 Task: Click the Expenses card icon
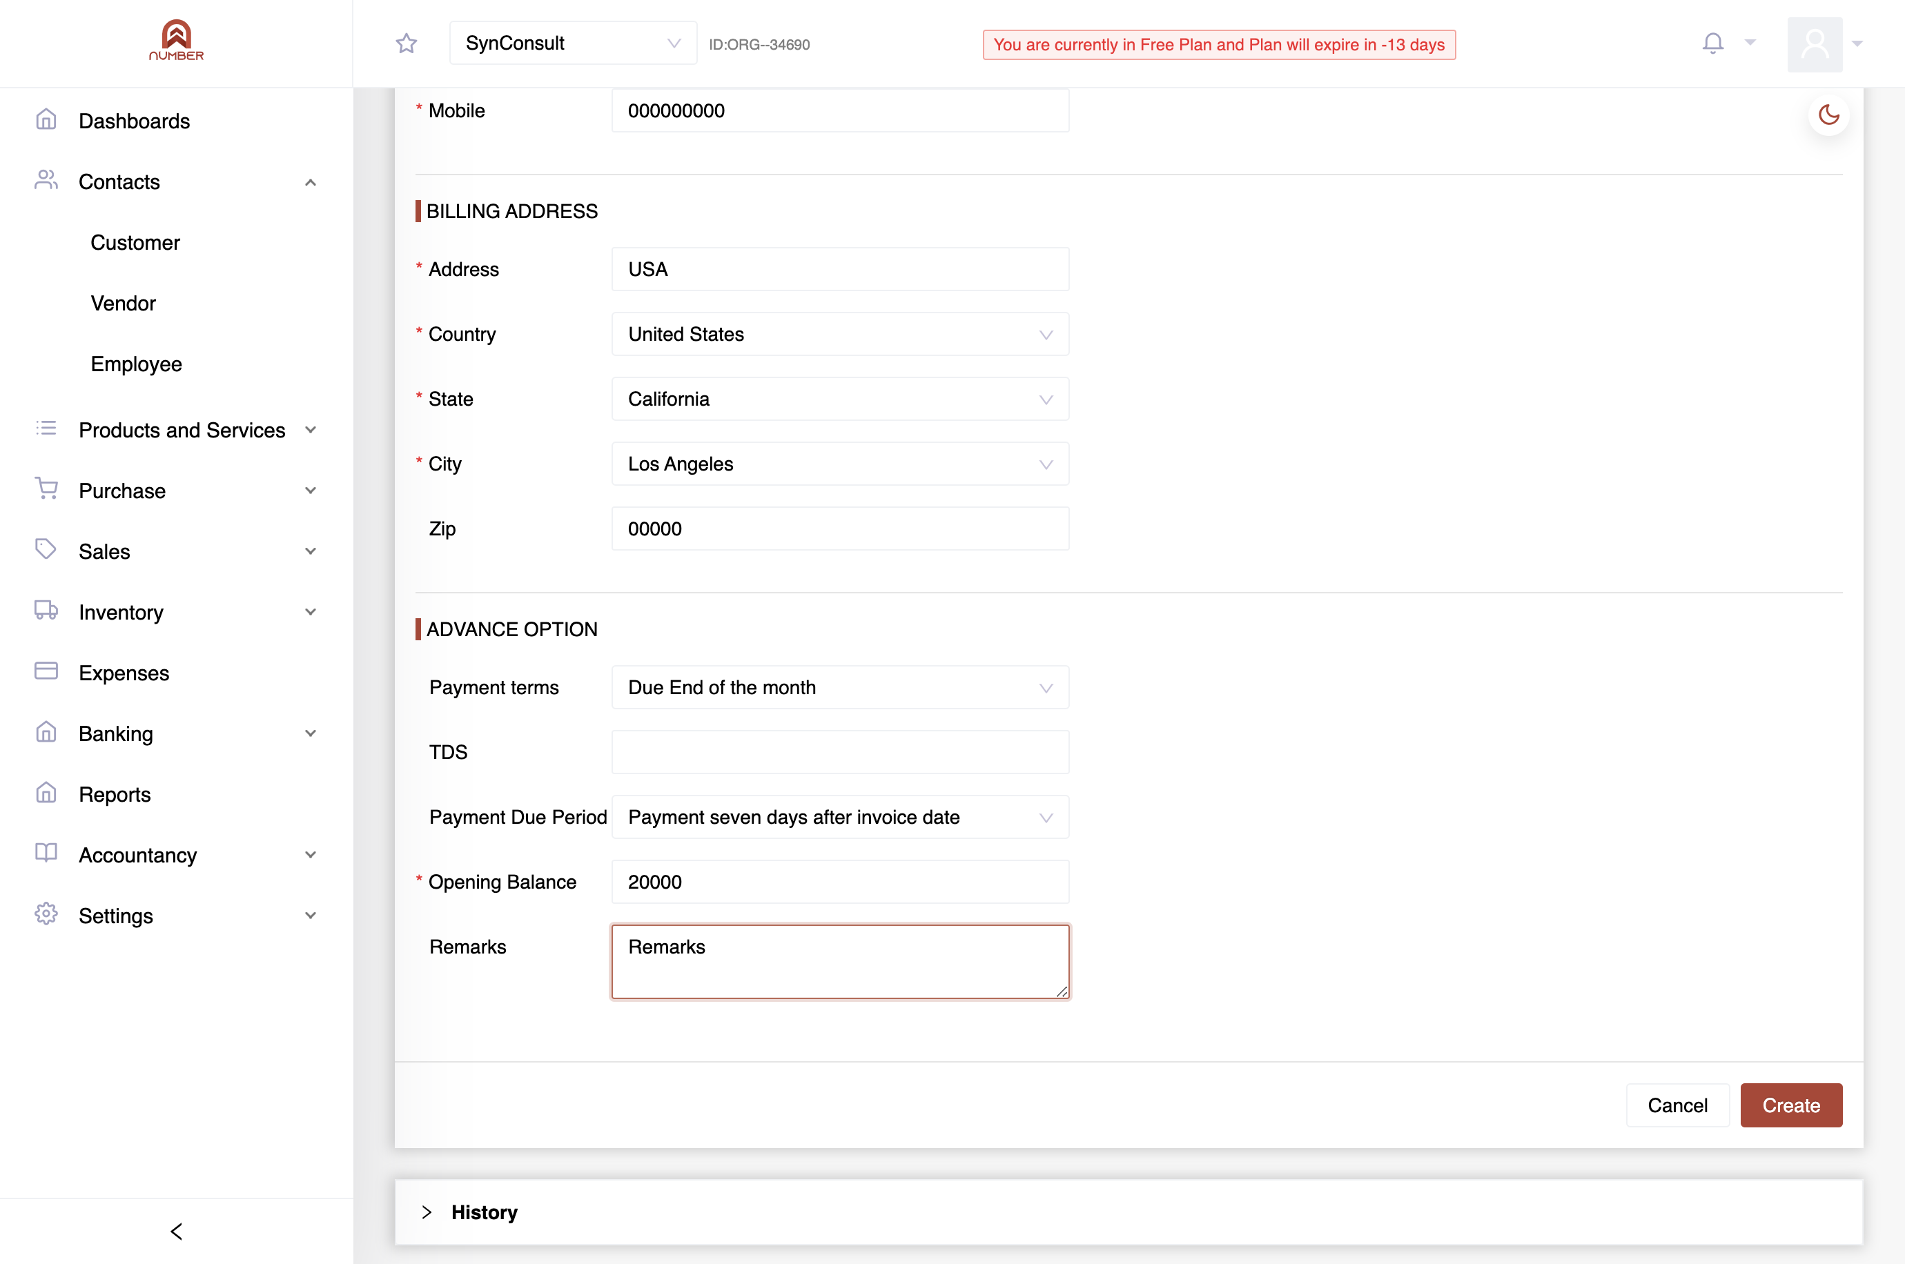pyautogui.click(x=46, y=671)
